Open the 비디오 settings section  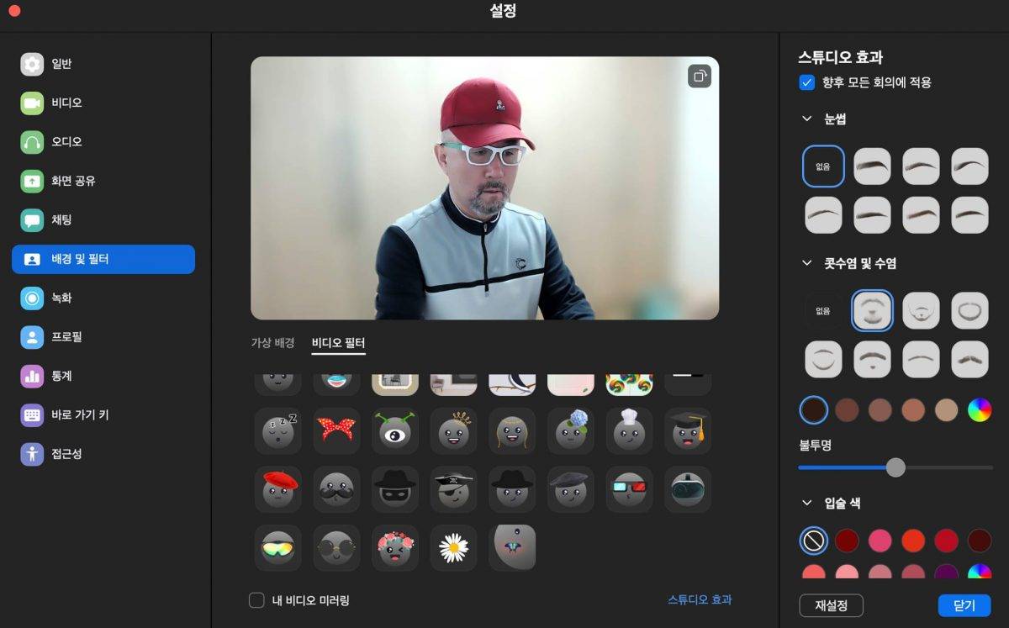click(103, 103)
